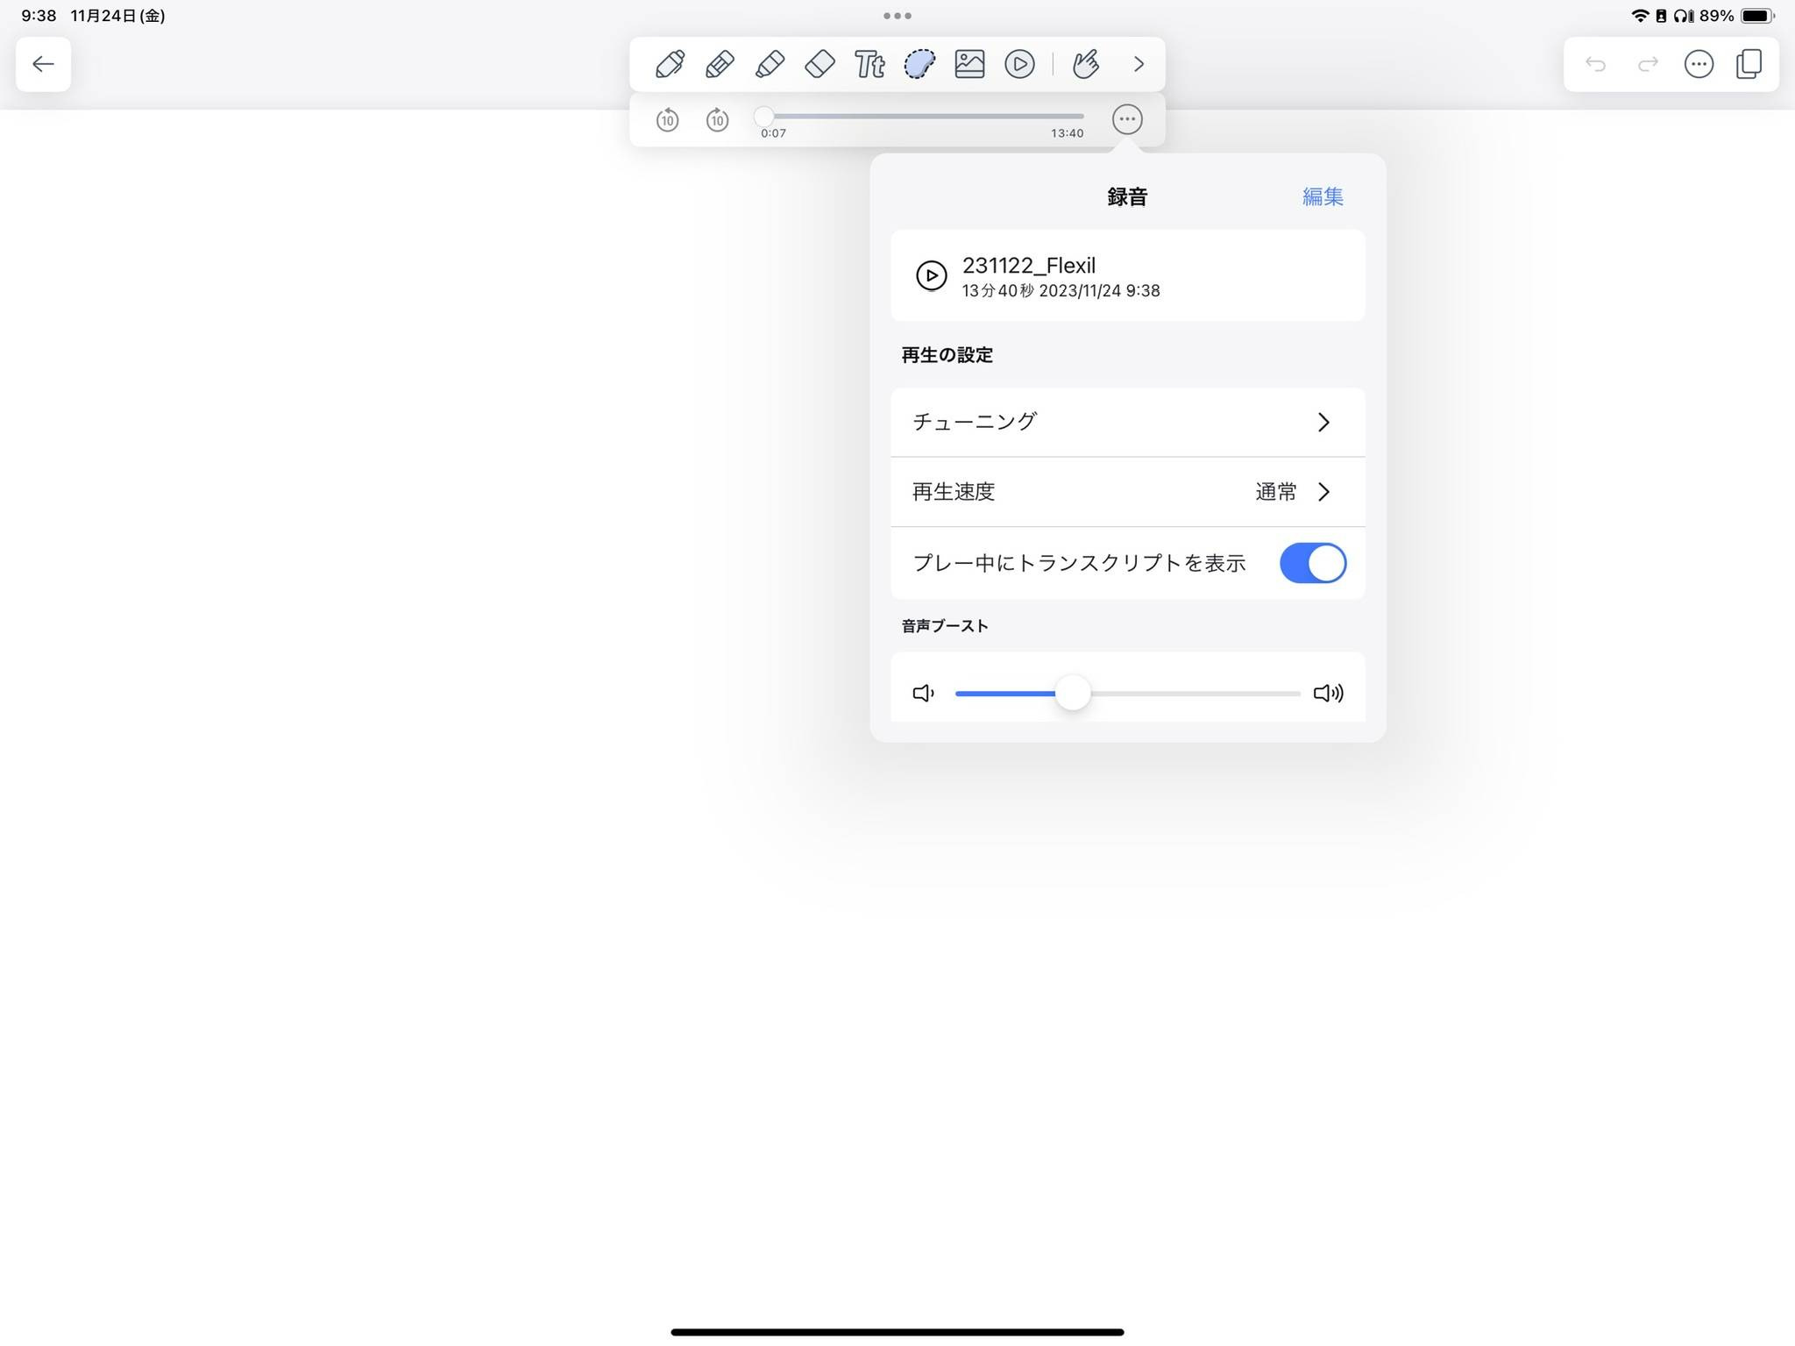Open the チューニング settings
1795x1346 pixels.
[x=1127, y=422]
